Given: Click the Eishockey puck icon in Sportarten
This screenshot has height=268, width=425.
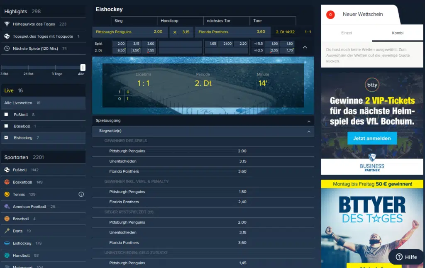Looking at the screenshot, I should 7,243.
